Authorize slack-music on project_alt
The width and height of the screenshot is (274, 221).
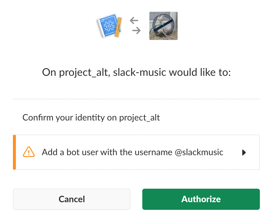point(201,199)
